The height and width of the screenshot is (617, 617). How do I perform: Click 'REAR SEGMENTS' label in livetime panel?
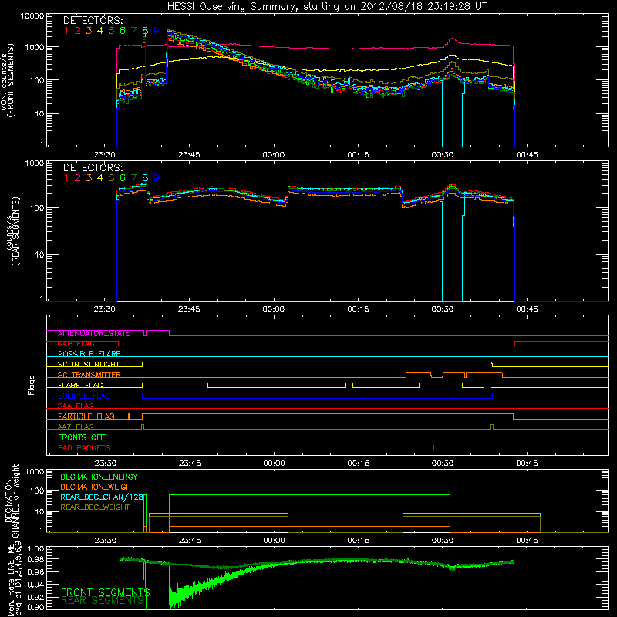coord(103,601)
